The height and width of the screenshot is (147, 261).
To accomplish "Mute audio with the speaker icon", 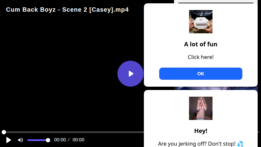I will 20,140.
